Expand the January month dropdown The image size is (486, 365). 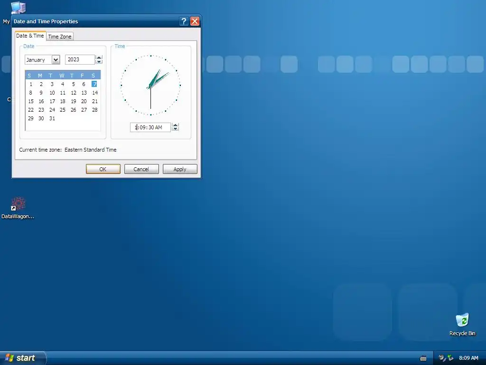56,59
